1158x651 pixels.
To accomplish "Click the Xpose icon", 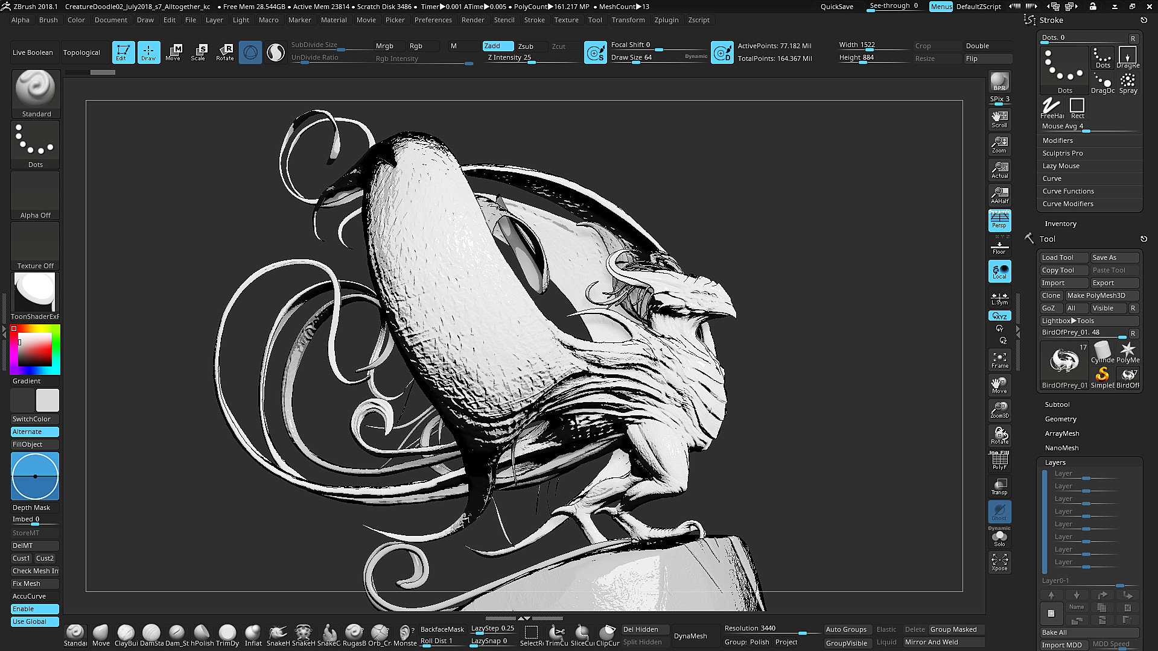I will pyautogui.click(x=999, y=562).
